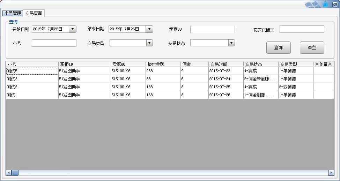Click the 2015-07-24 date cell
This screenshot has width=340, height=181.
click(226, 79)
